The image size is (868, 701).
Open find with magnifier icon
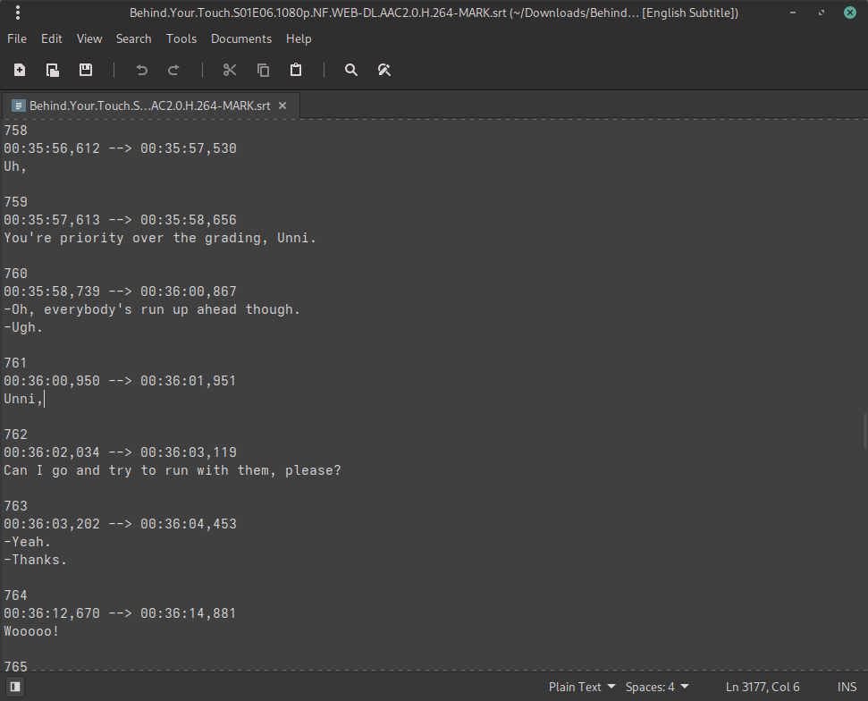click(x=351, y=70)
